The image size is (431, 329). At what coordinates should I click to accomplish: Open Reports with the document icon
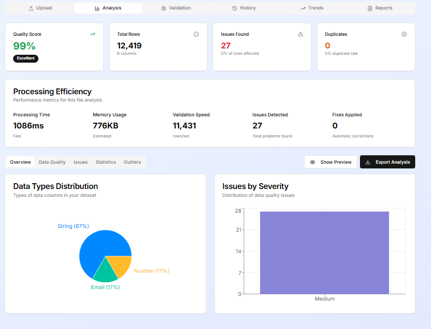point(370,8)
